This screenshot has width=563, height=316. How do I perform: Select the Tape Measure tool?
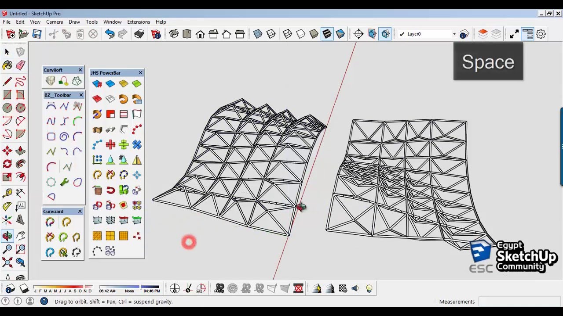coord(7,193)
